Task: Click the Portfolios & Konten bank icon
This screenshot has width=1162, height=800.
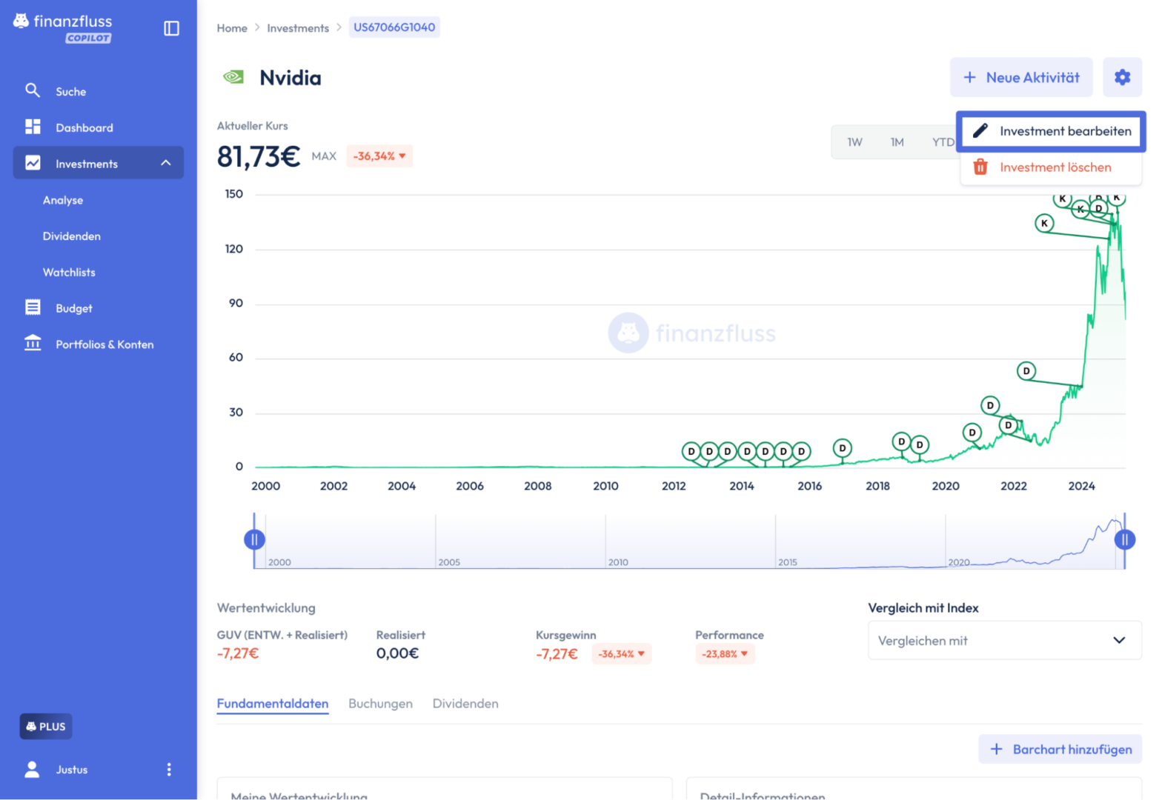Action: coord(33,343)
